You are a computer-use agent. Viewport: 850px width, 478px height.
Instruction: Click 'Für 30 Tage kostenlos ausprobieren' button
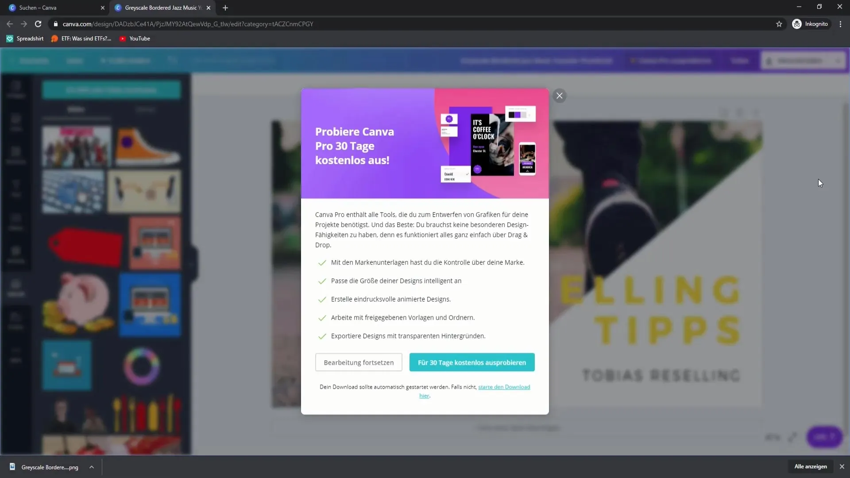472,362
